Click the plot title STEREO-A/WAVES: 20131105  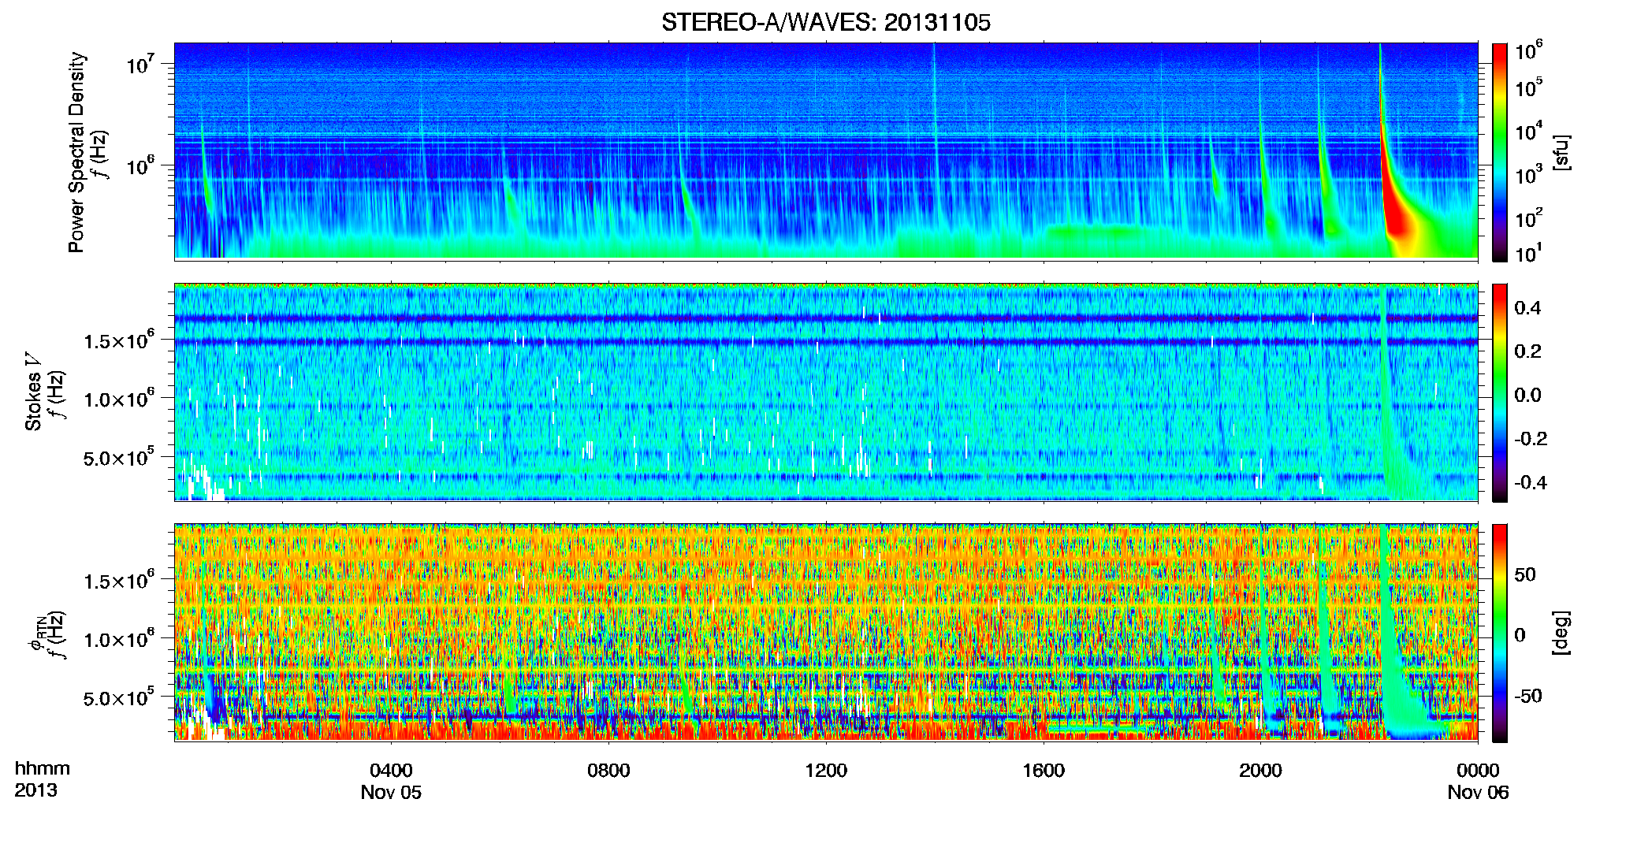click(x=825, y=22)
